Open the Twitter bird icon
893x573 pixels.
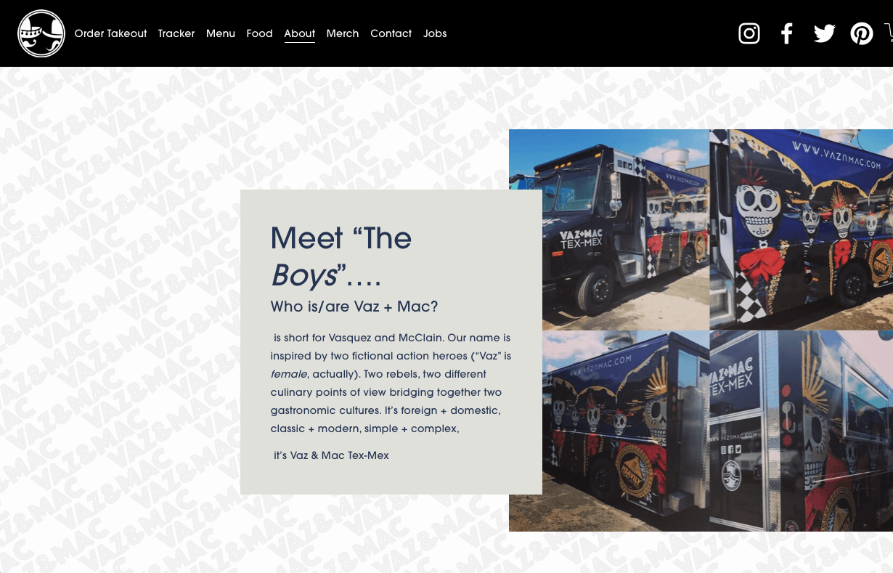824,33
